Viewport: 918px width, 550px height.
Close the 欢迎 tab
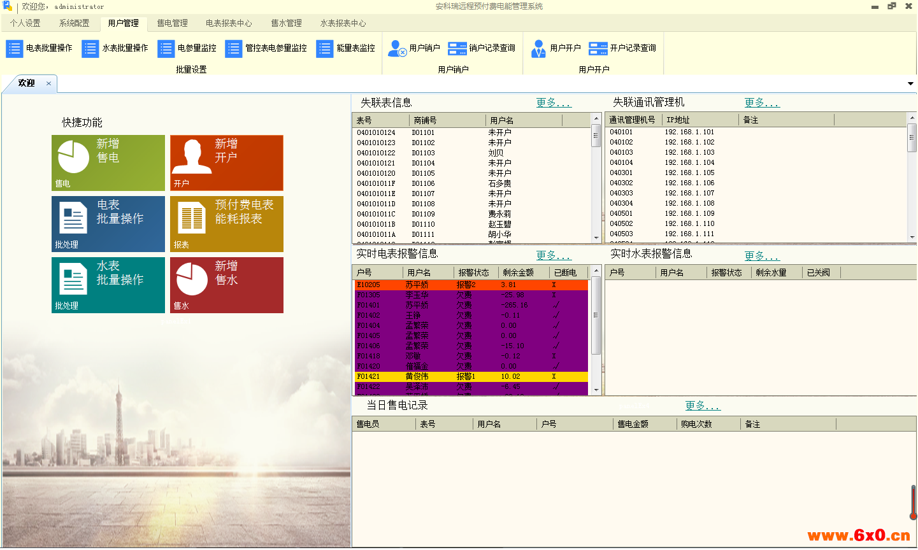pos(48,83)
